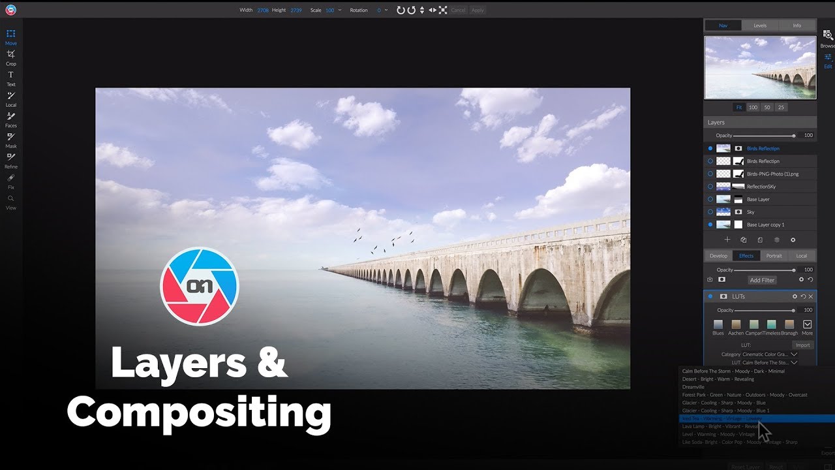The height and width of the screenshot is (470, 835).
Task: Set navigator zoom to 100
Action: 753,107
